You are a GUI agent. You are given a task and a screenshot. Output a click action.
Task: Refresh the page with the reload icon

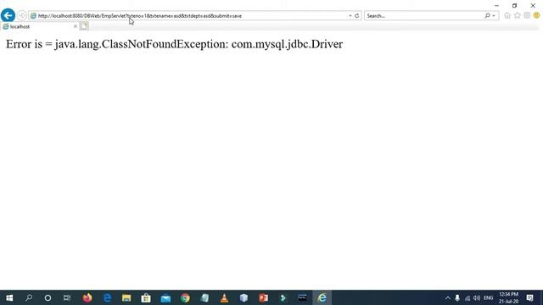356,16
